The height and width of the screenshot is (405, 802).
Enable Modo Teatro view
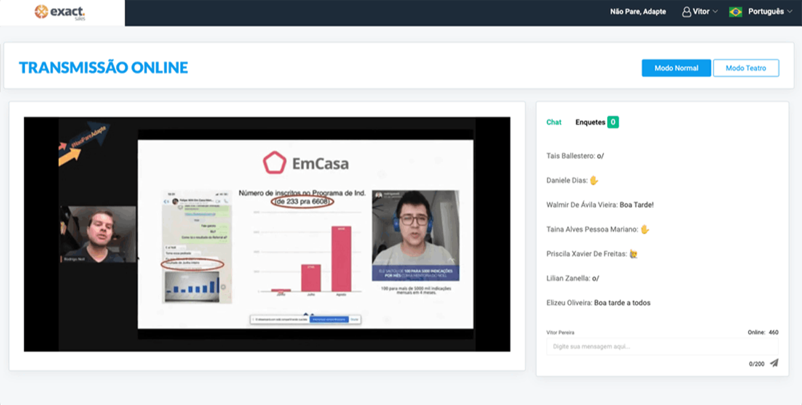point(746,68)
